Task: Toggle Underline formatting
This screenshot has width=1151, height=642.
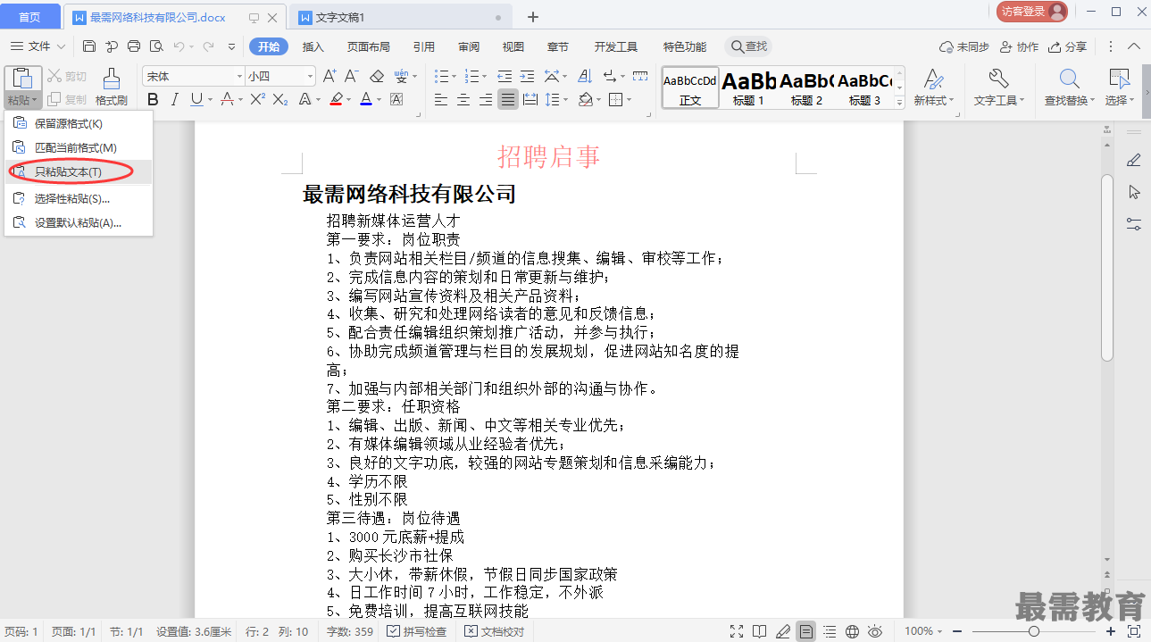Action: (x=196, y=99)
